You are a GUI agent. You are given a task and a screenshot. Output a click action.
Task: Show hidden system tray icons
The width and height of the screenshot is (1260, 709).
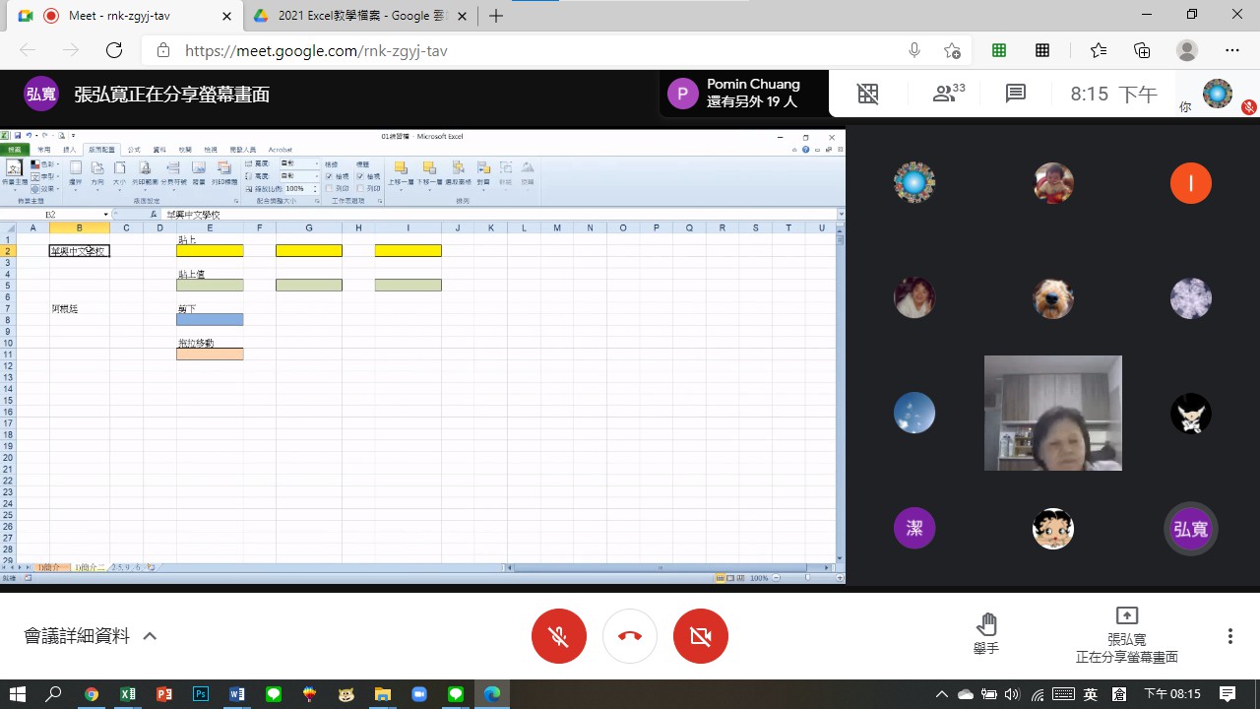pos(942,694)
